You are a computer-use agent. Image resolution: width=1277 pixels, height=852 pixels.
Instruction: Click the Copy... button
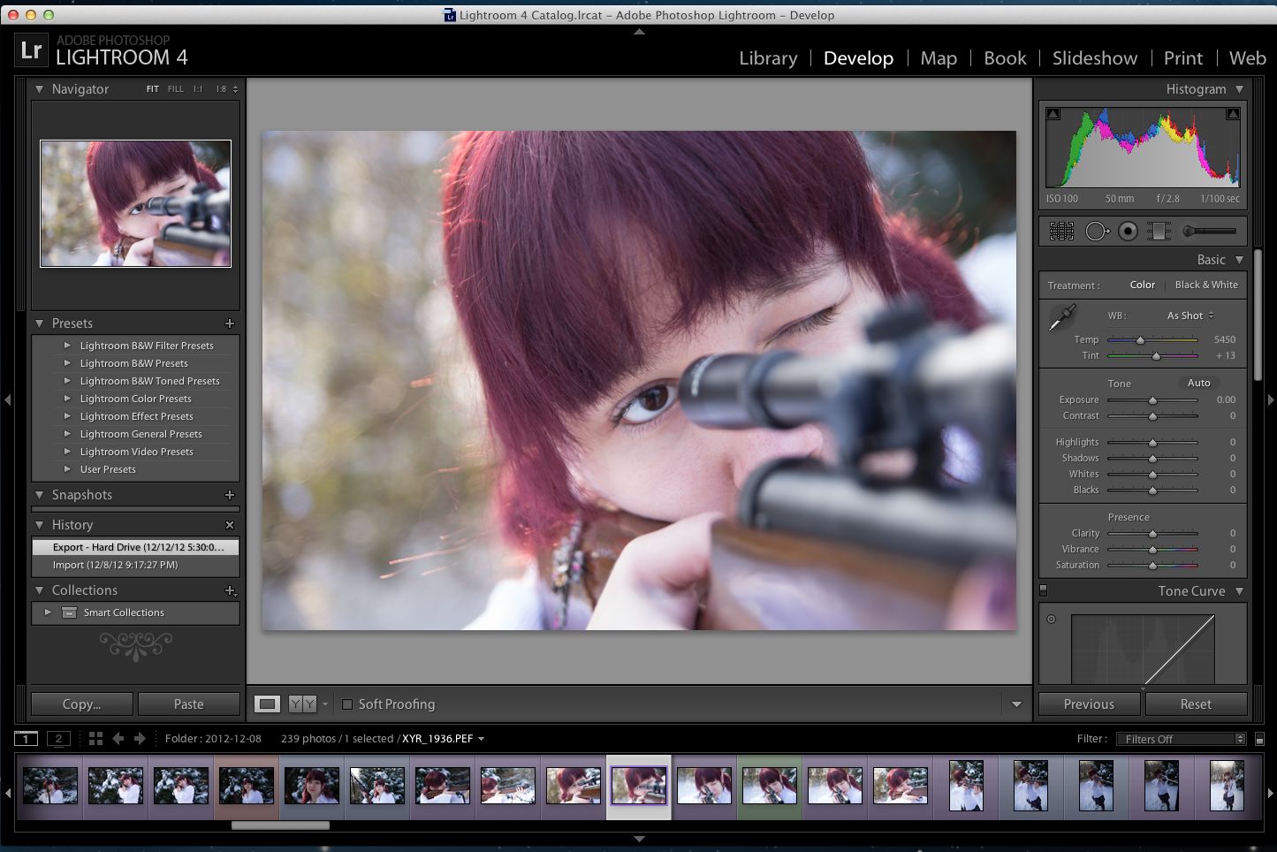tap(81, 704)
